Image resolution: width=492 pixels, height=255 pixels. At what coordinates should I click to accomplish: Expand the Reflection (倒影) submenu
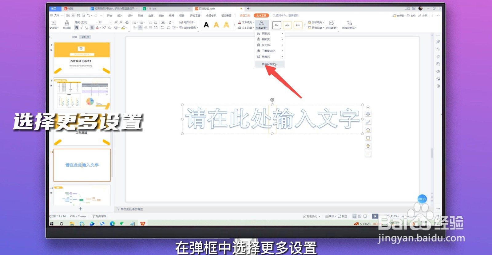point(270,39)
